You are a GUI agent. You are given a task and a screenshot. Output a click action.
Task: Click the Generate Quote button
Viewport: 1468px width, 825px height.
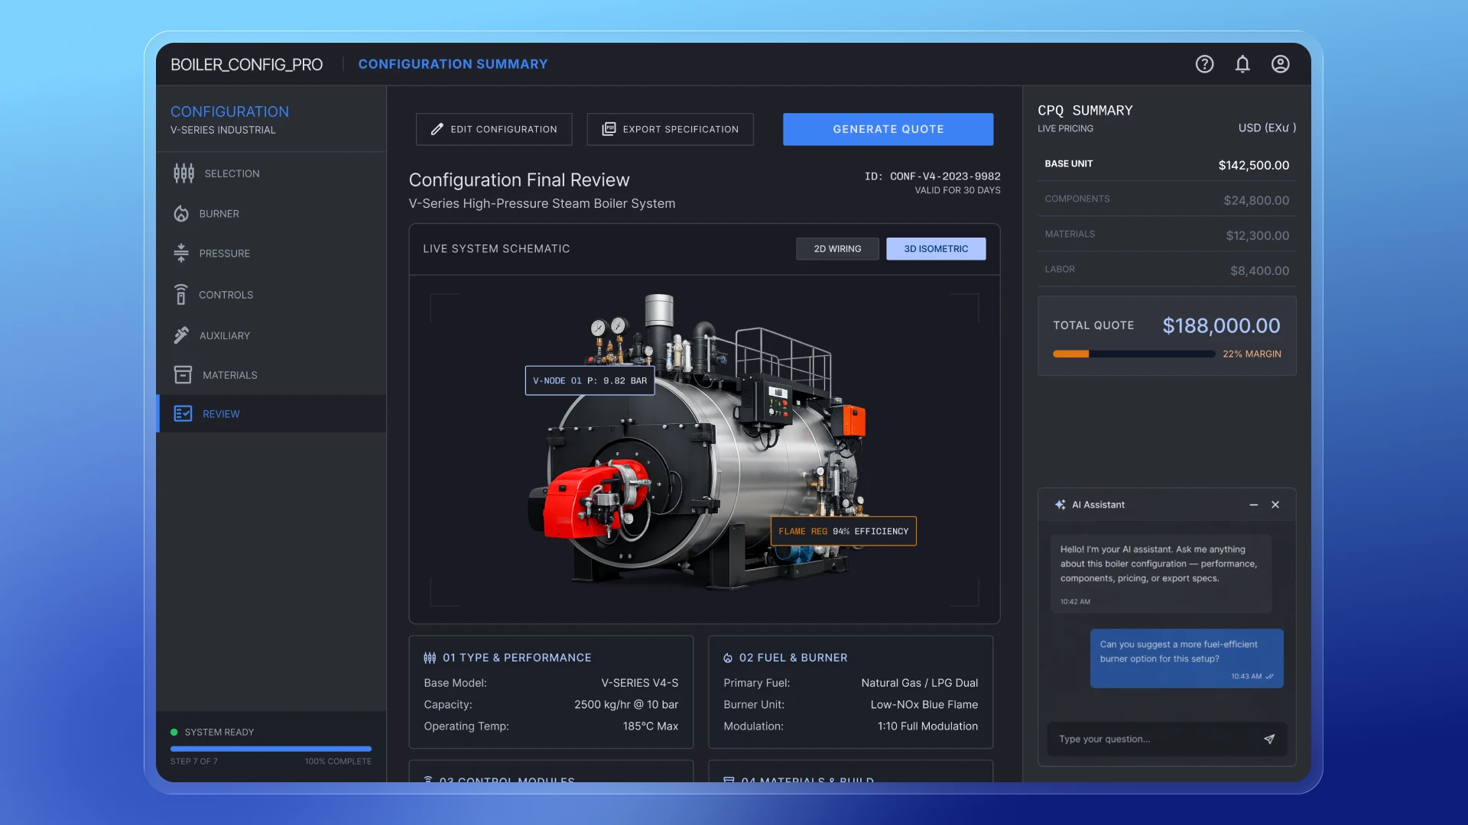click(888, 129)
